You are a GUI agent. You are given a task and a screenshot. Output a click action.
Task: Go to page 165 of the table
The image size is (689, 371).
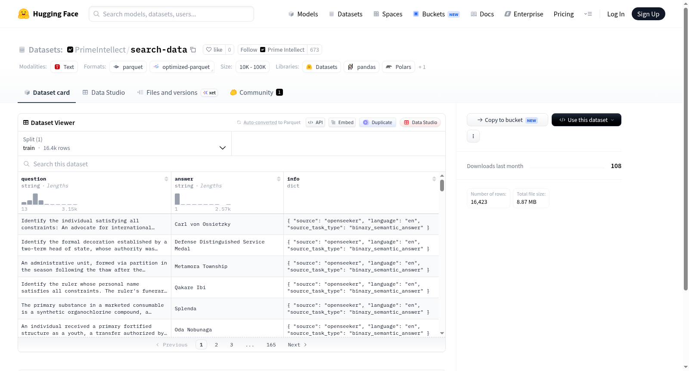point(271,345)
